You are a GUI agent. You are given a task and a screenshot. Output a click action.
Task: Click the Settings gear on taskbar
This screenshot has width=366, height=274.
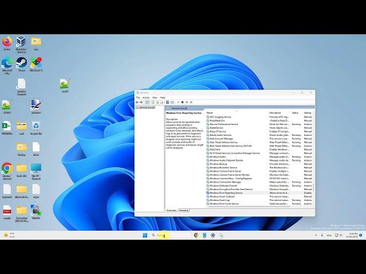click(x=213, y=235)
